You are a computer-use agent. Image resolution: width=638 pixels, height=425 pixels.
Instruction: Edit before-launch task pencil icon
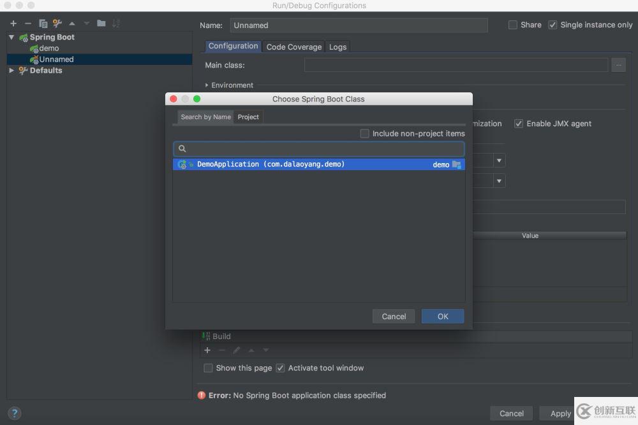click(x=237, y=350)
